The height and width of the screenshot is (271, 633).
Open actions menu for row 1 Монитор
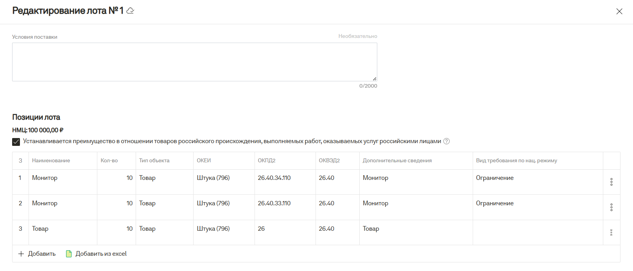tap(611, 182)
